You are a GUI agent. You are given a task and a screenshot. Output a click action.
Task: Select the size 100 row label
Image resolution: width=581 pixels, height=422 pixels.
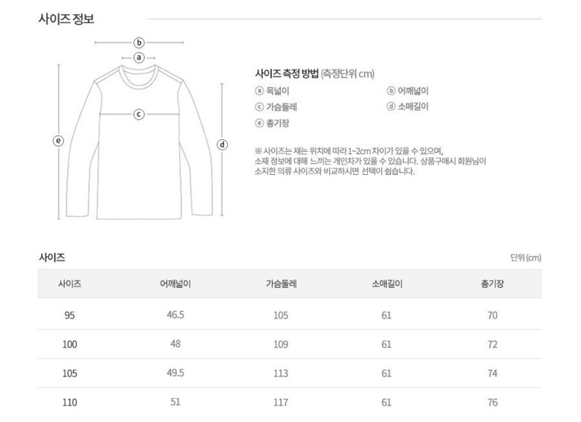tap(69, 344)
